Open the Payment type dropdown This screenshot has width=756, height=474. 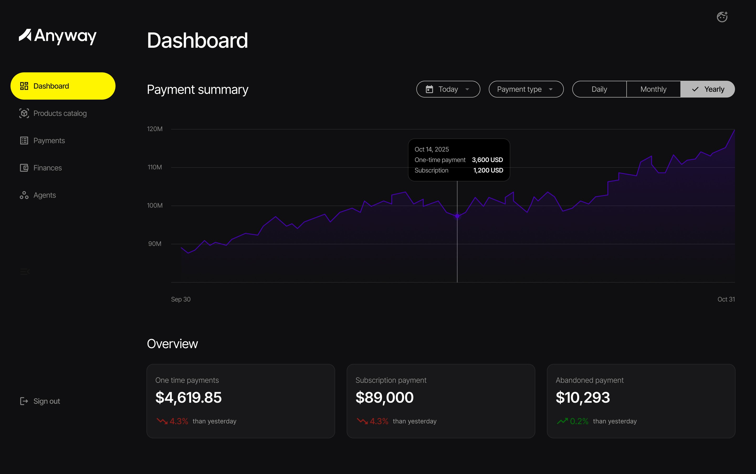coord(526,89)
